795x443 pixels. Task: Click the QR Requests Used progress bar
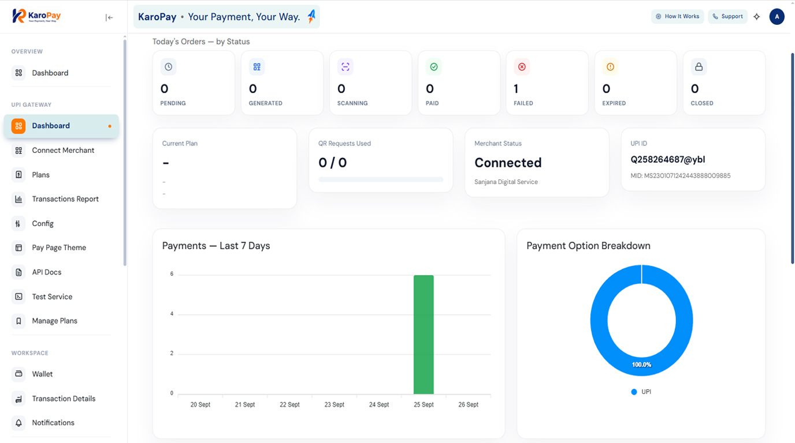click(x=381, y=179)
